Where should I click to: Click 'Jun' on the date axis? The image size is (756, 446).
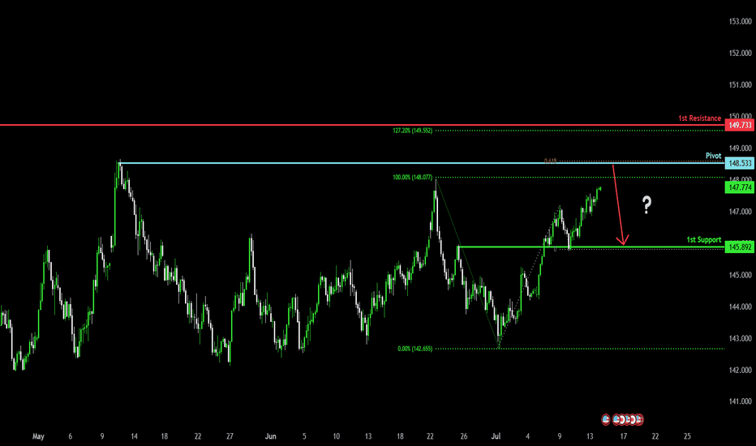[270, 436]
